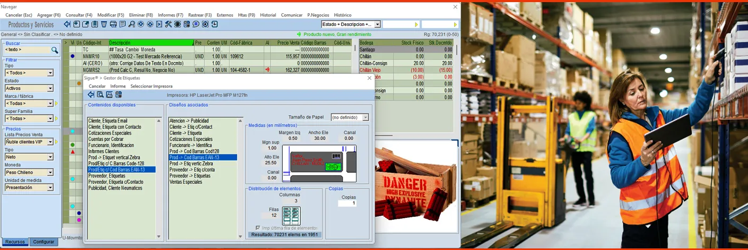Click the back arrow icon beside Productos y Servicios
Screen dimensions: 748x250
point(67,24)
